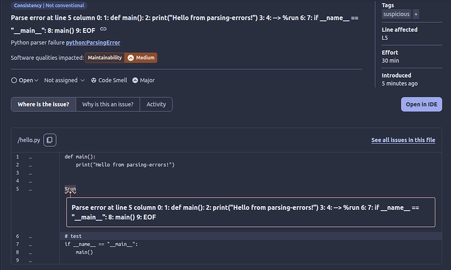Click the Code Smell type icon
This screenshot has height=270, width=451.
point(93,80)
